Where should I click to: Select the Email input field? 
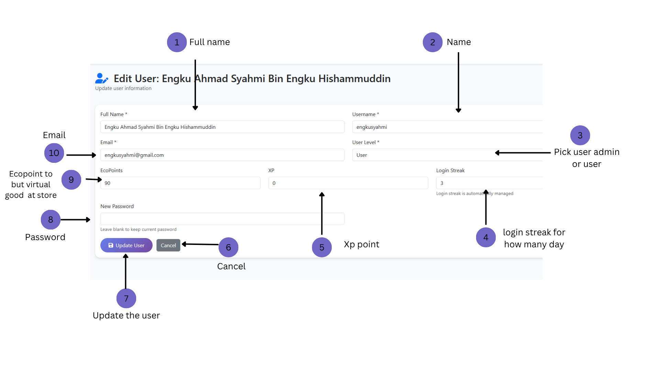(222, 155)
